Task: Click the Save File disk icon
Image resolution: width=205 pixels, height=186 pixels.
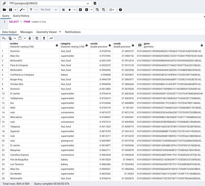Action: coord(11,10)
